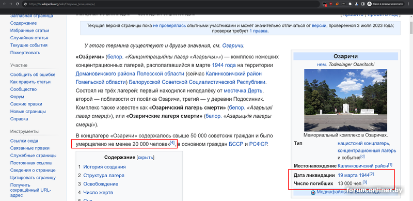Open Калинковичский район link in lead paragraph

tap(234, 73)
